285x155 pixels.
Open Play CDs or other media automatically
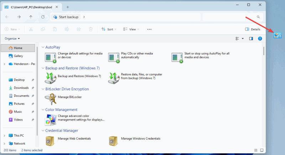[x=131, y=57]
